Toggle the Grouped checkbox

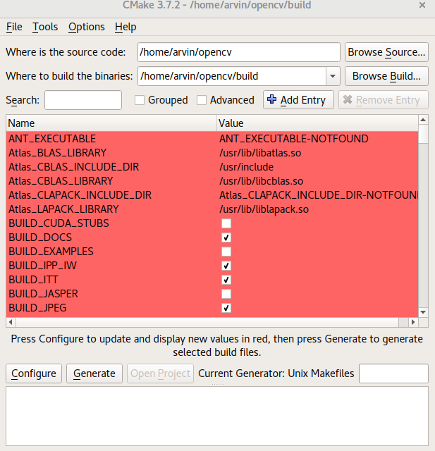coord(140,100)
